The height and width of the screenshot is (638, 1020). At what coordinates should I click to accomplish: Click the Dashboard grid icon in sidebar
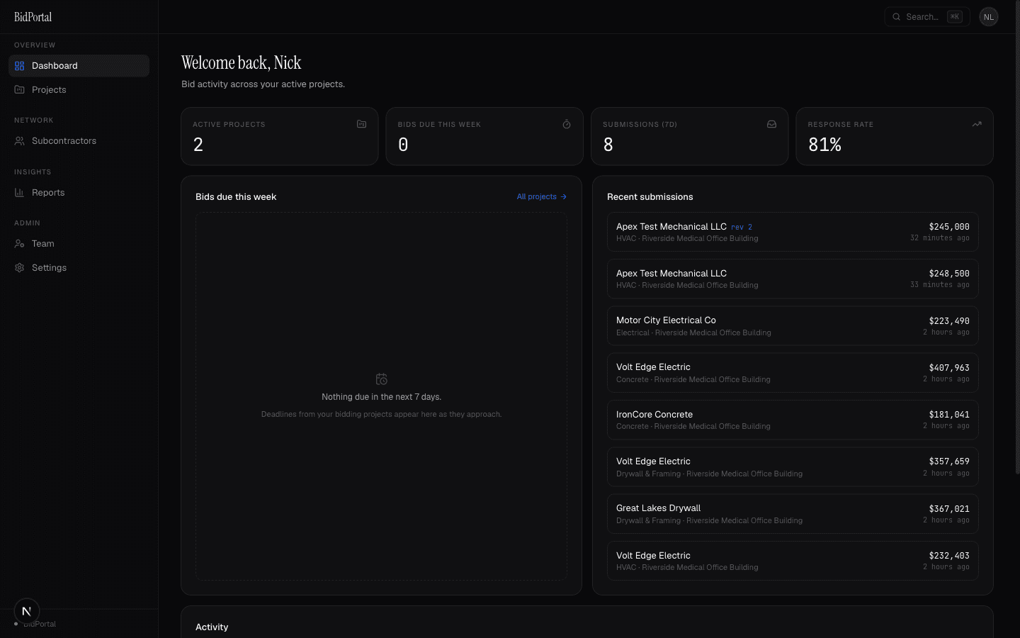(20, 66)
